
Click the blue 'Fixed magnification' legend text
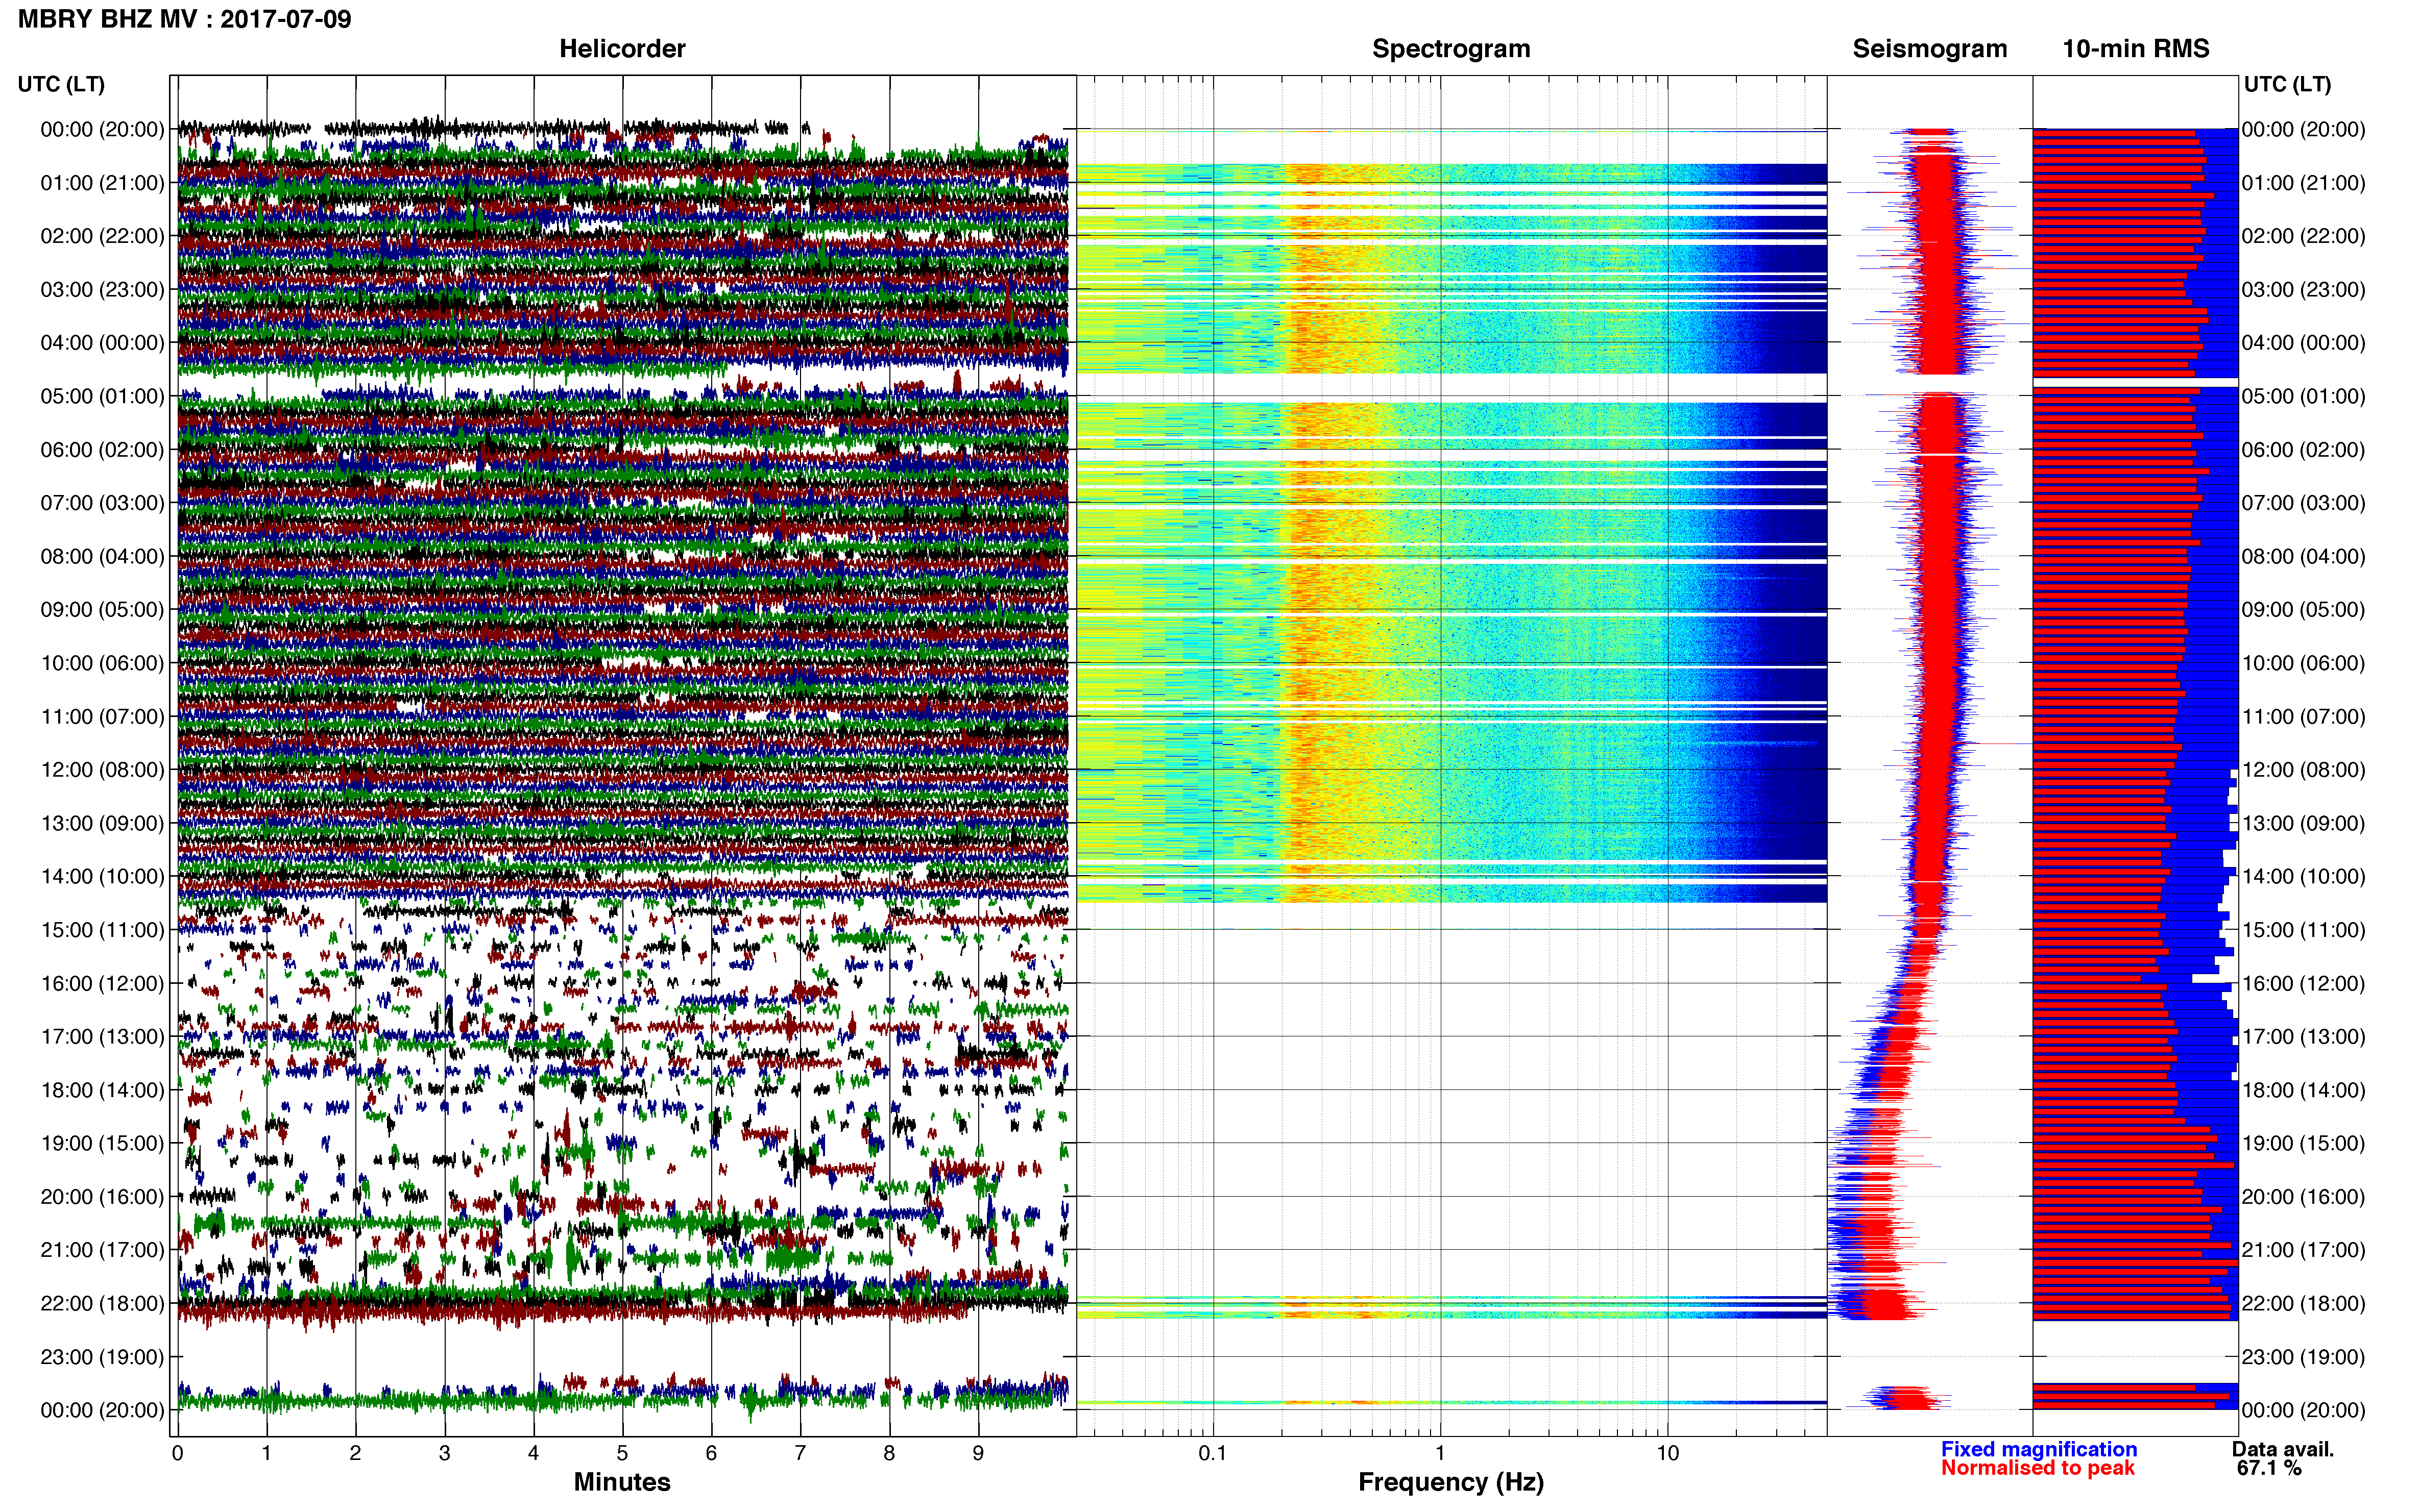point(2039,1449)
